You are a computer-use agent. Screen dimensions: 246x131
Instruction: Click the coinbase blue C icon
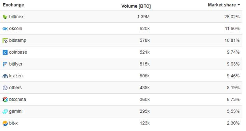click(5, 52)
